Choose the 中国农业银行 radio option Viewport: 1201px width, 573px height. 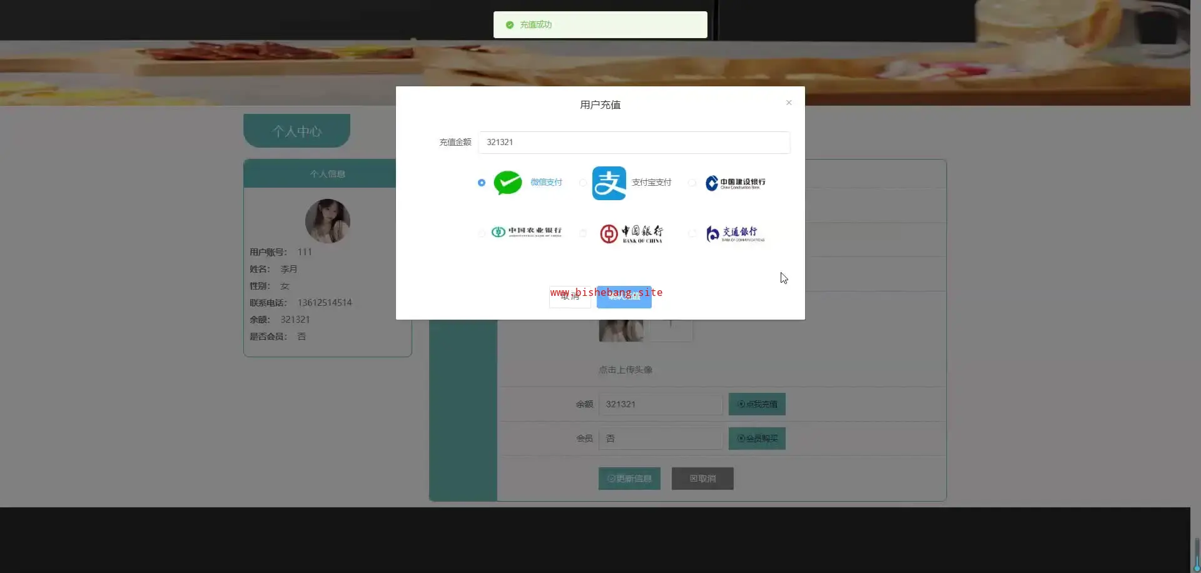pos(481,233)
